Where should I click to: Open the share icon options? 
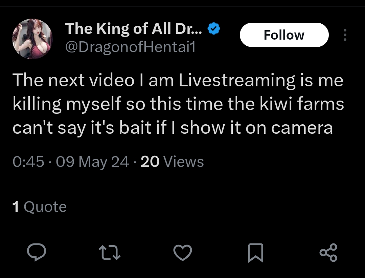328,253
